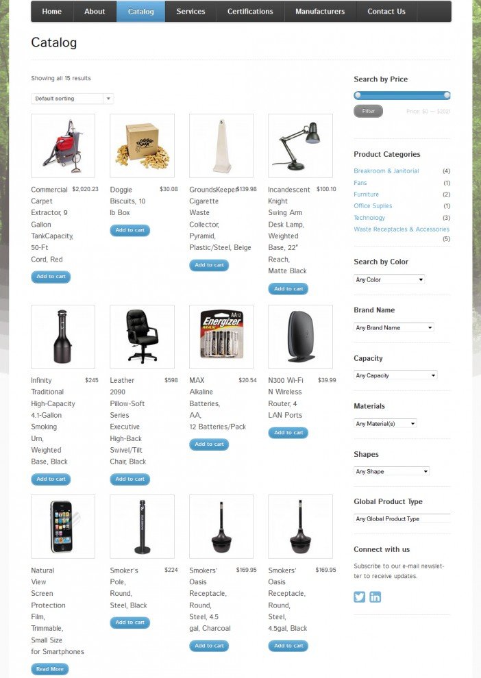Screen dimensions: 481x678
Task: Open the Any Color dropdown
Action: point(389,280)
